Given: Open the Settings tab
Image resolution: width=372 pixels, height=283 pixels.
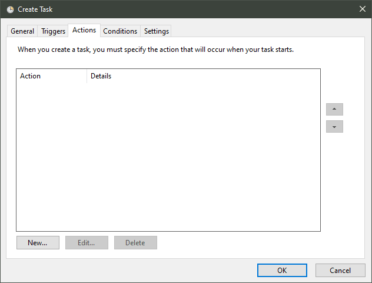Looking at the screenshot, I should pos(157,31).
